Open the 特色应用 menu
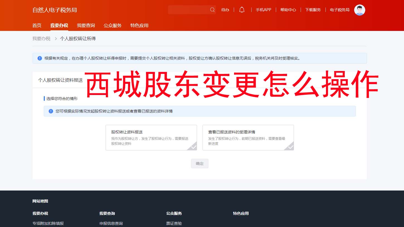 [x=139, y=25]
